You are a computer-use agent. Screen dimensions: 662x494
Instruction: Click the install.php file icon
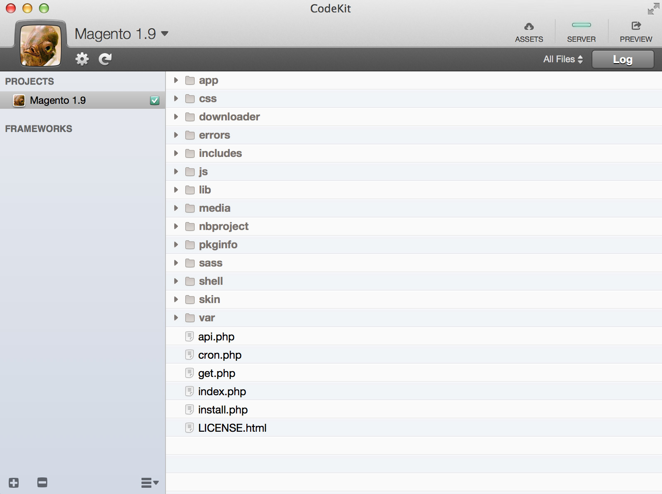click(190, 409)
